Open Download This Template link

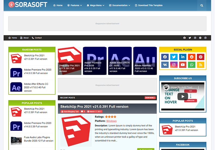point(149,5)
